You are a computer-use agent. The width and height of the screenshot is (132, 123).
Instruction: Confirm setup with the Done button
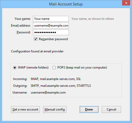click(89, 109)
